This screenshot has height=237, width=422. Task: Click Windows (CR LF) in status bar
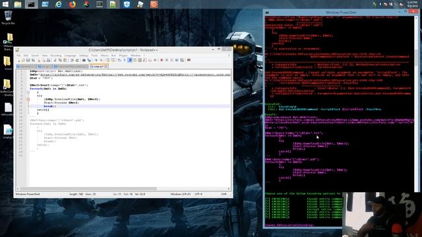click(x=181, y=194)
